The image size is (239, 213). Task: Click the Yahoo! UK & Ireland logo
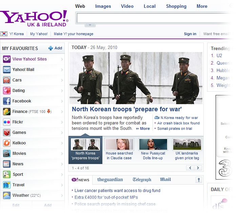(x=35, y=18)
